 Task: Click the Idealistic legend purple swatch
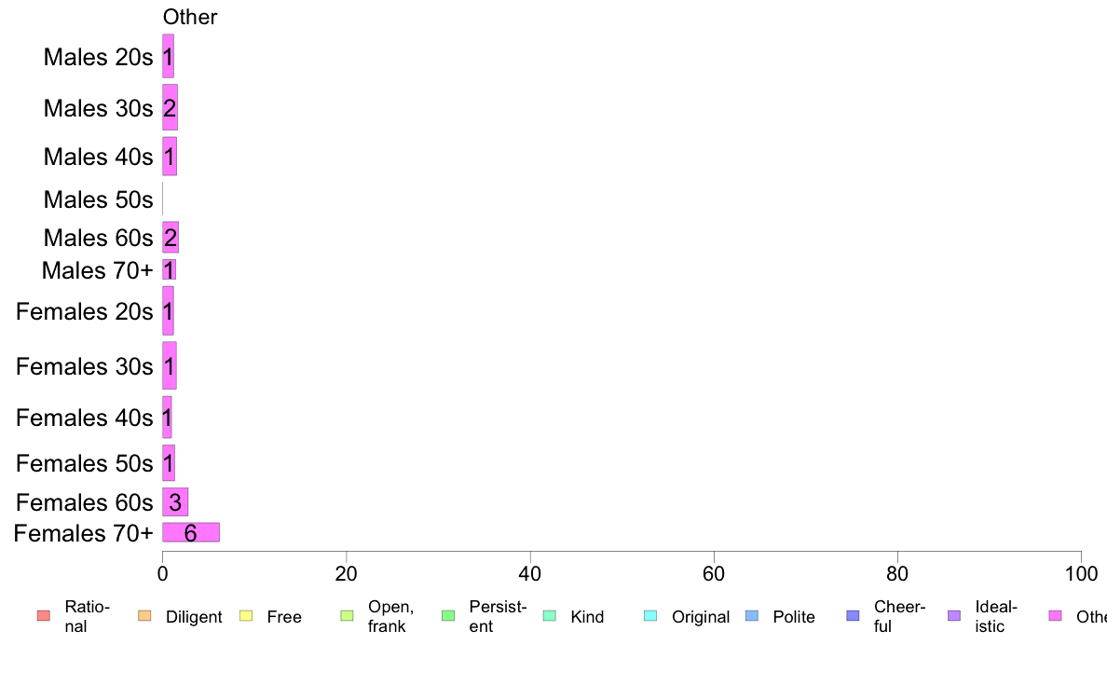954,616
